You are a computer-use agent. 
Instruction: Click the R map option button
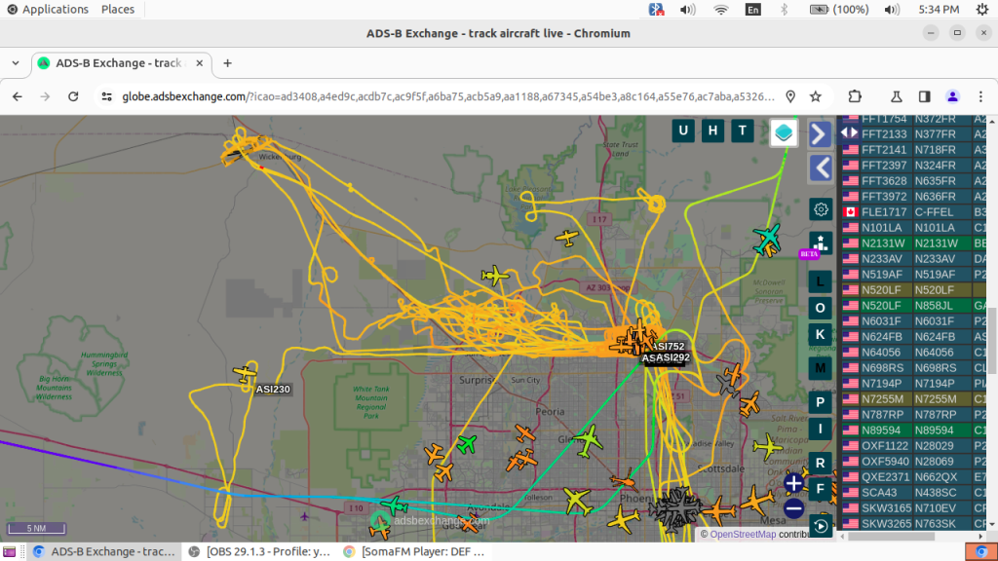point(820,463)
